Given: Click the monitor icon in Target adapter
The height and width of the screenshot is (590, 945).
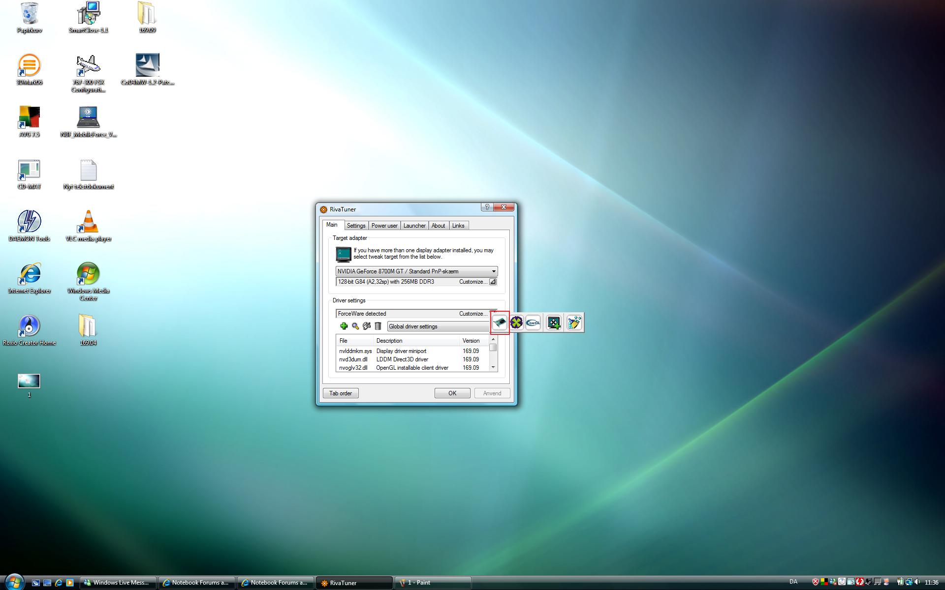Looking at the screenshot, I should click(x=344, y=254).
